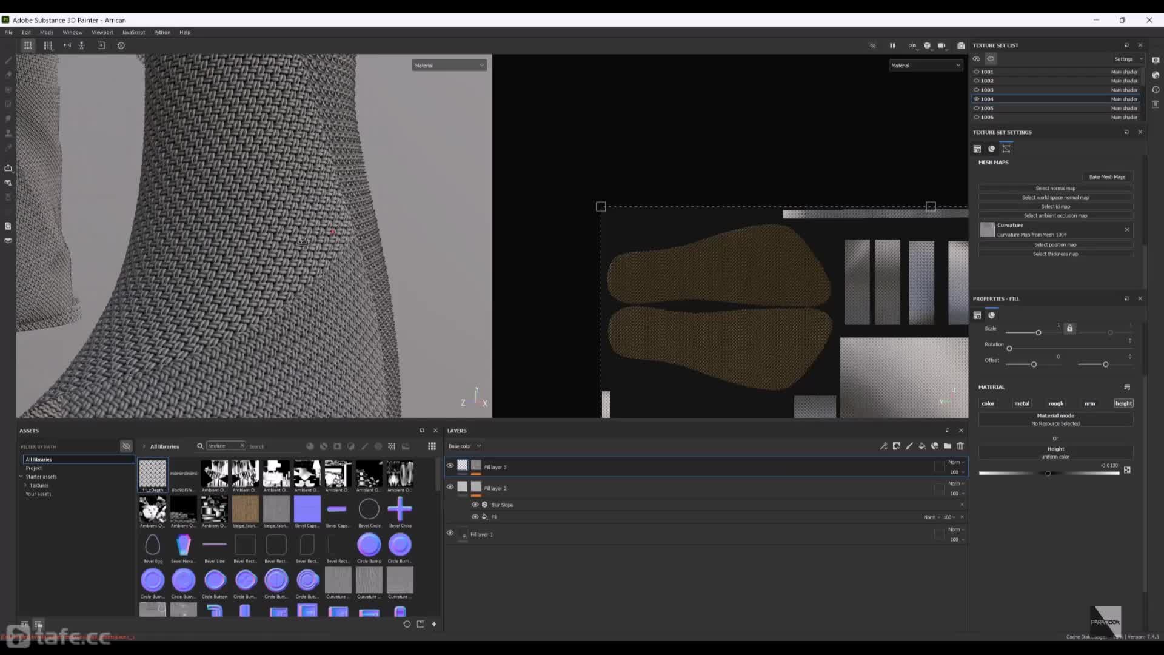Open the cube view mode icon

927,45
